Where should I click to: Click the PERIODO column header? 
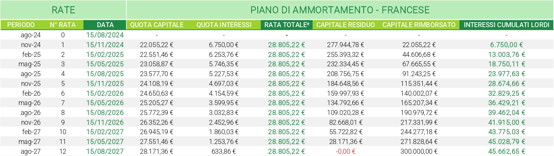21,25
